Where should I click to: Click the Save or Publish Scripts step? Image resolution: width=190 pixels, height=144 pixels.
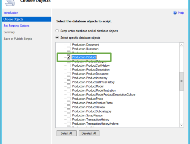tap(18, 39)
